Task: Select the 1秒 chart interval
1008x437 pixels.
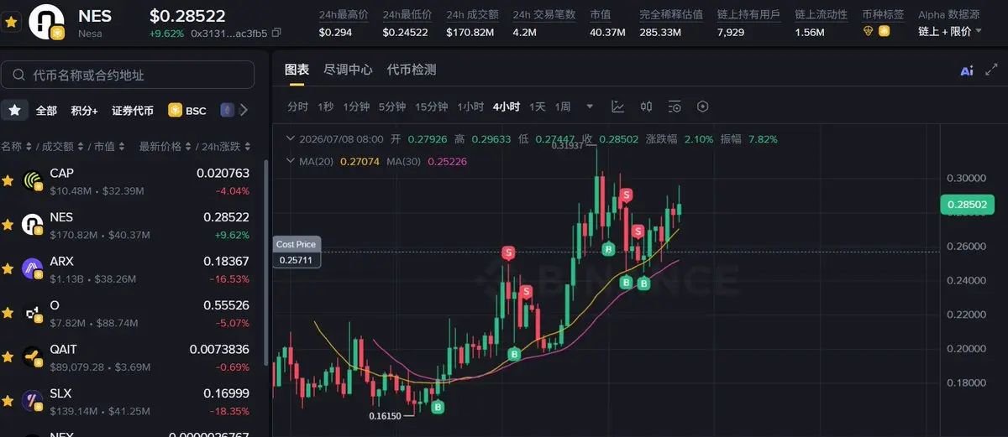Action: click(x=325, y=107)
